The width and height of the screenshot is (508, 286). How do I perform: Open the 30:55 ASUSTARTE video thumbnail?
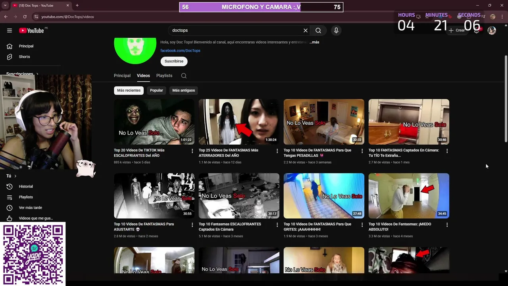154,196
